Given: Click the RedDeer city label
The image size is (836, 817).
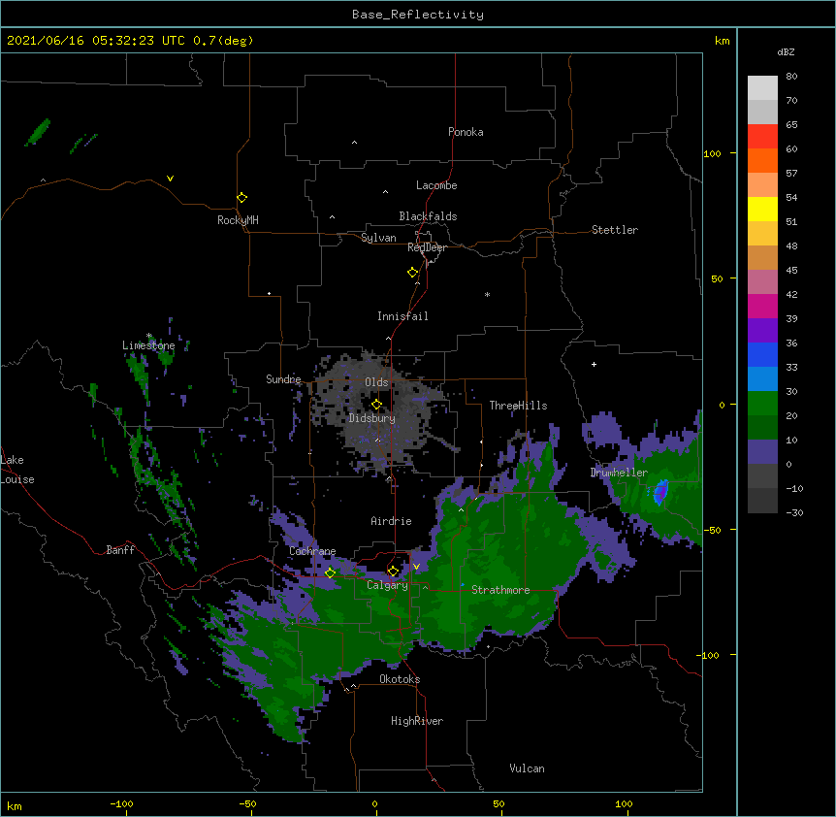Looking at the screenshot, I should tap(427, 247).
